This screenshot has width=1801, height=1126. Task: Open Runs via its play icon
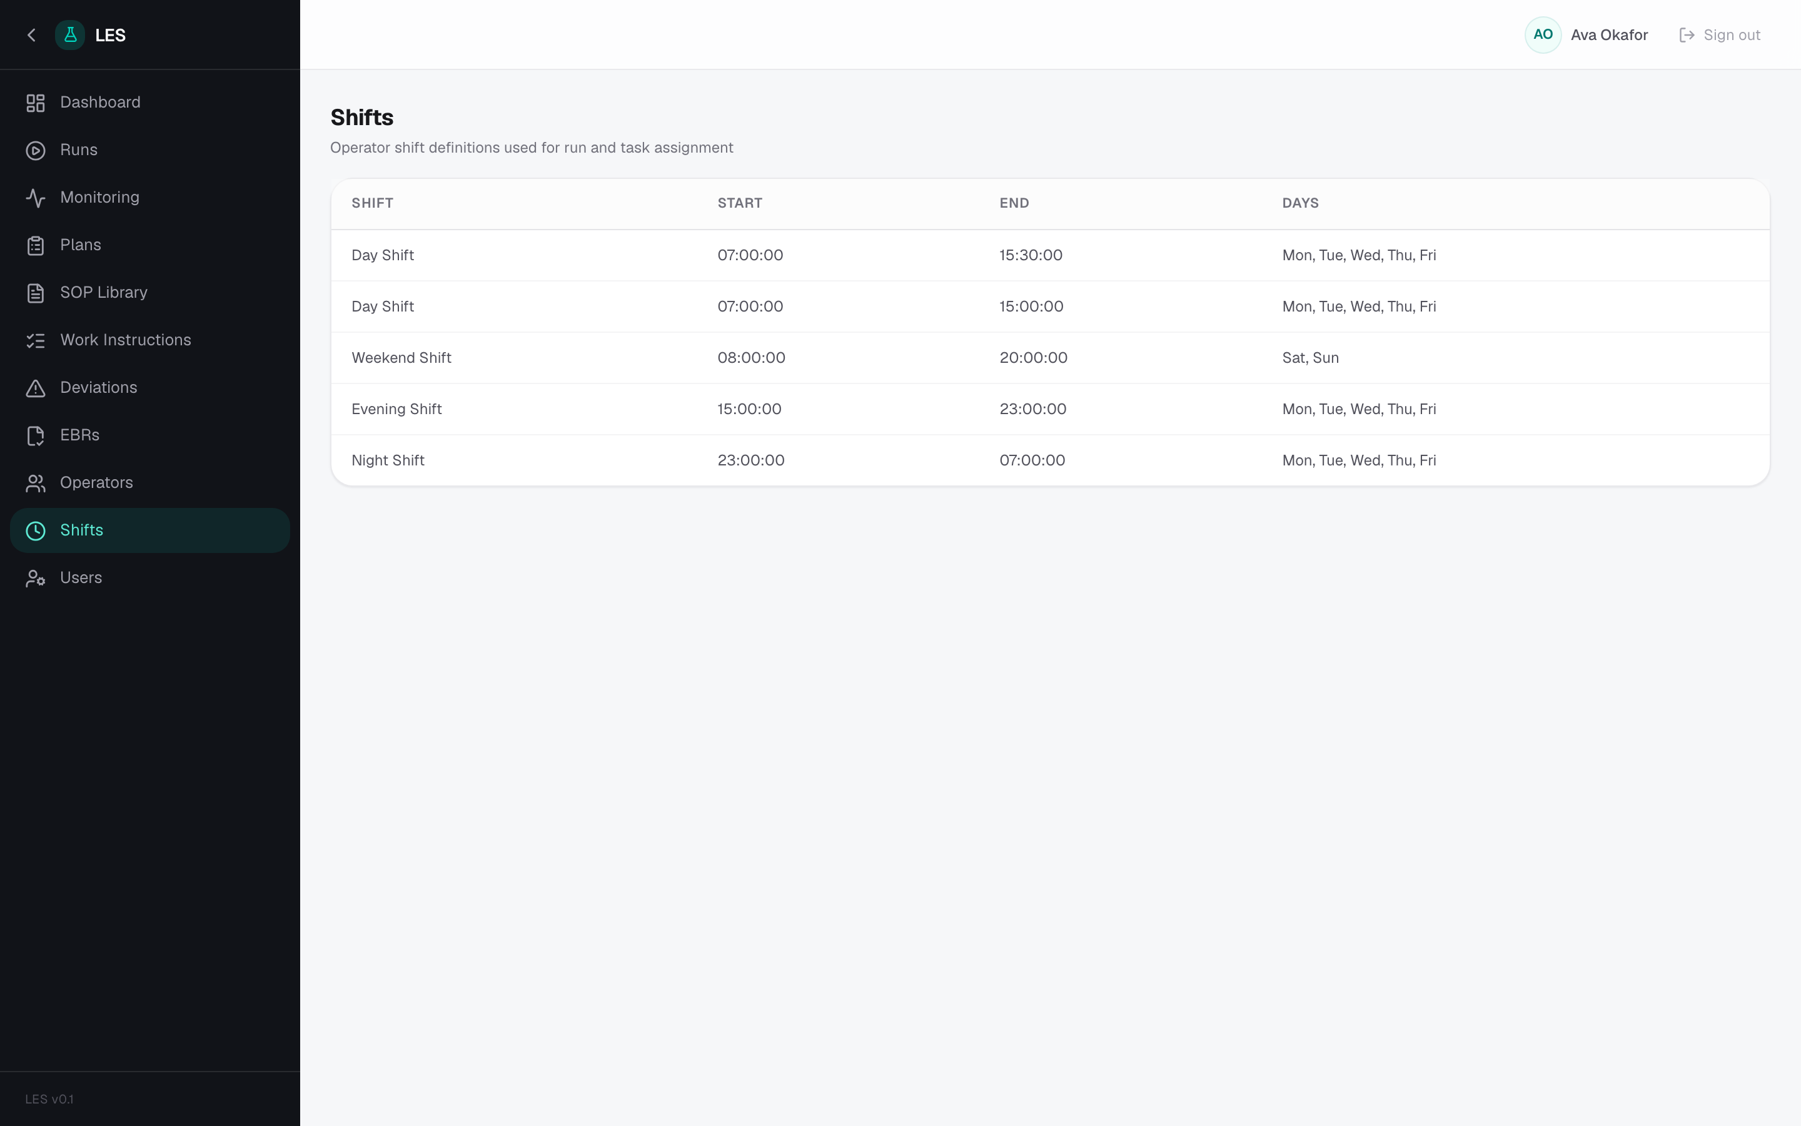36,150
